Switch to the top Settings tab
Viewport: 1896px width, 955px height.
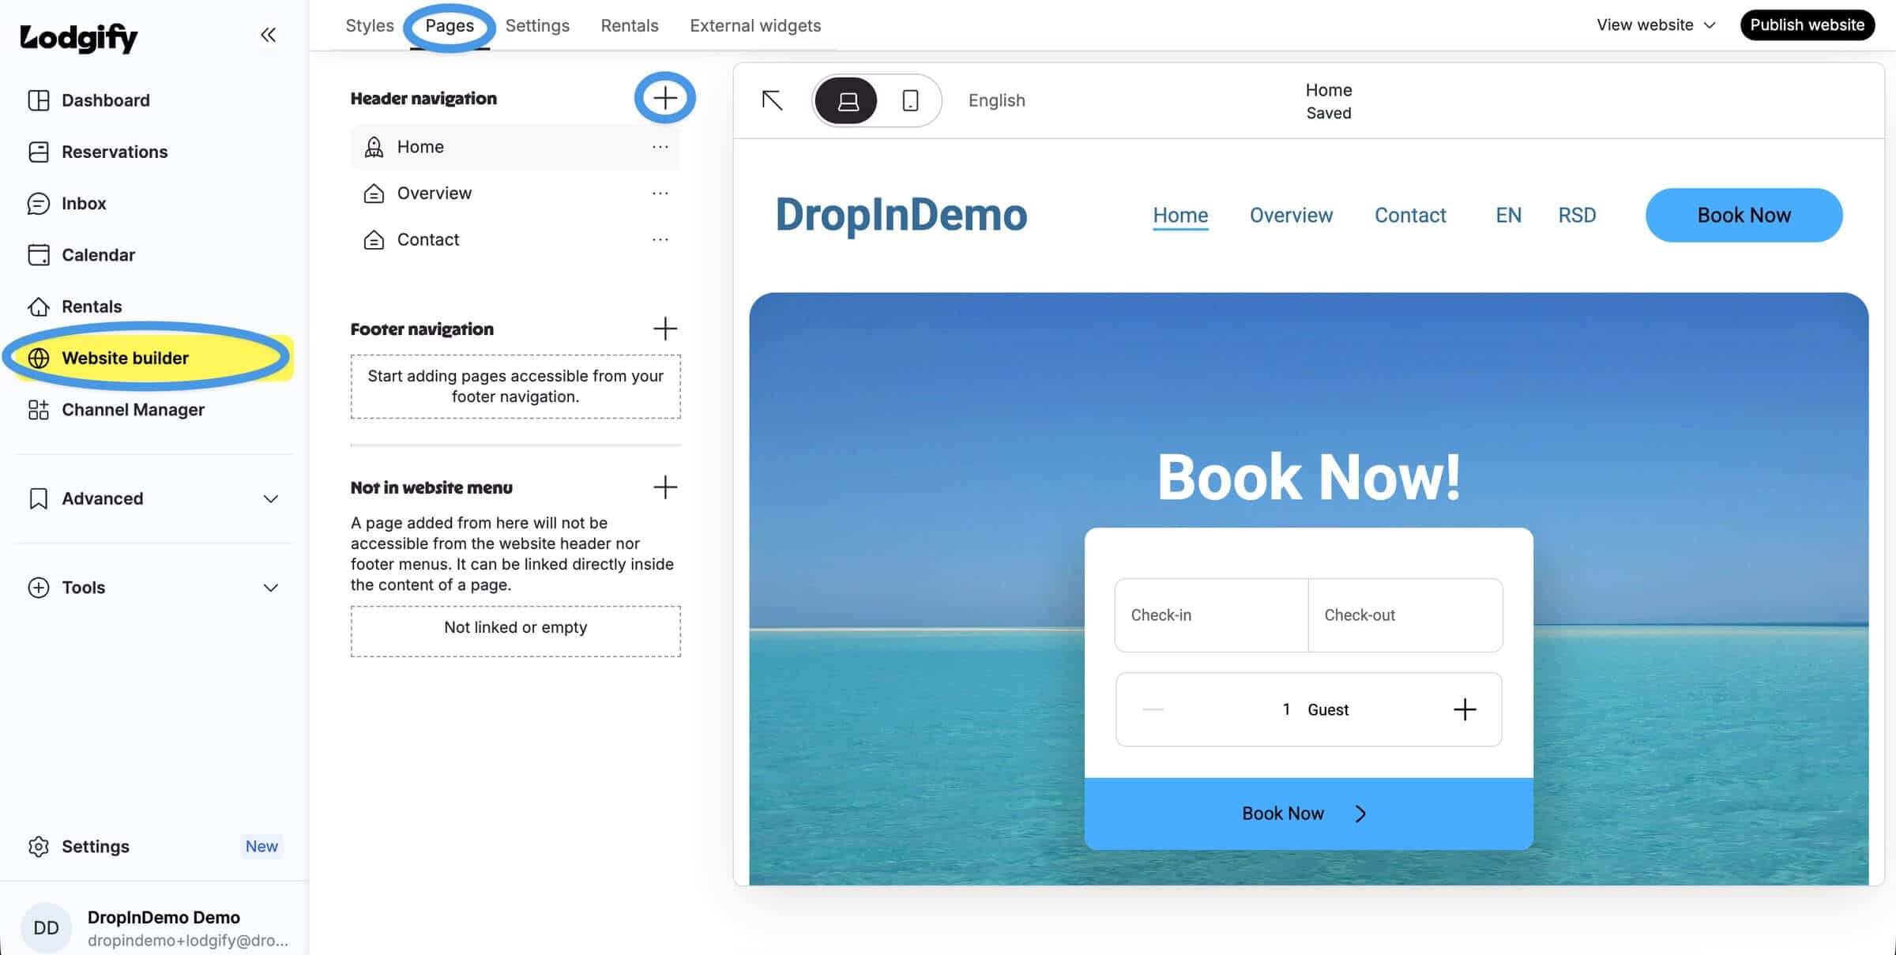537,25
